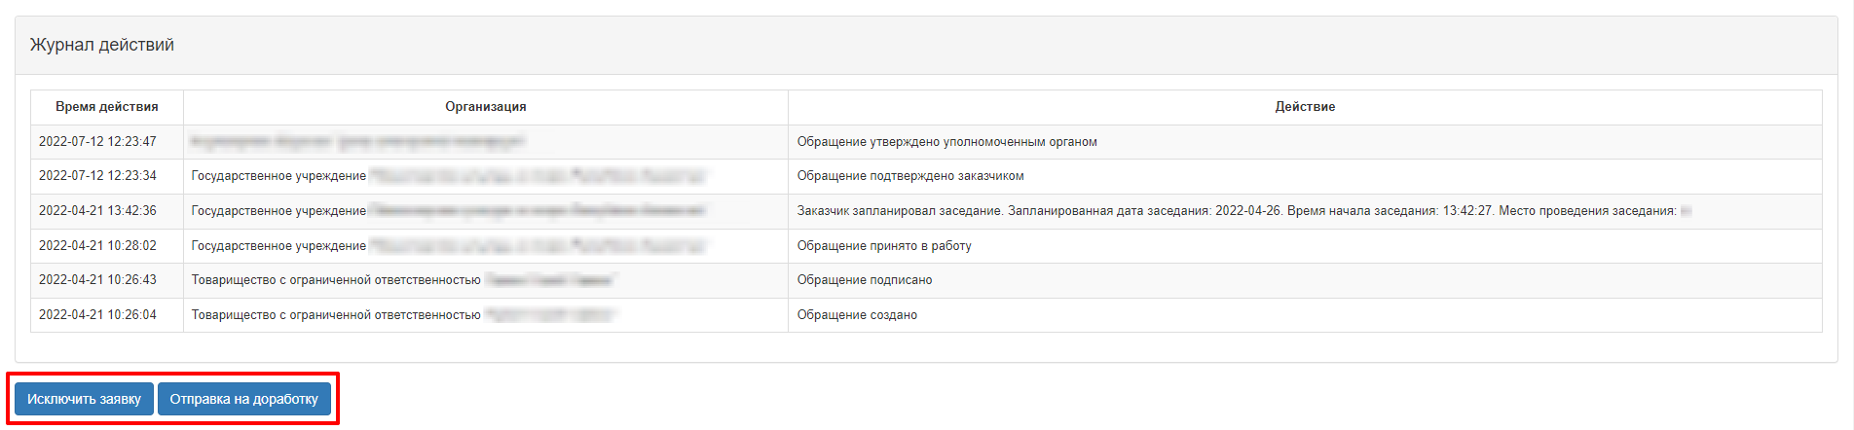Screen dimensions: 1854x430
Task: Click the Отправка на доработку button
Action: coord(244,399)
